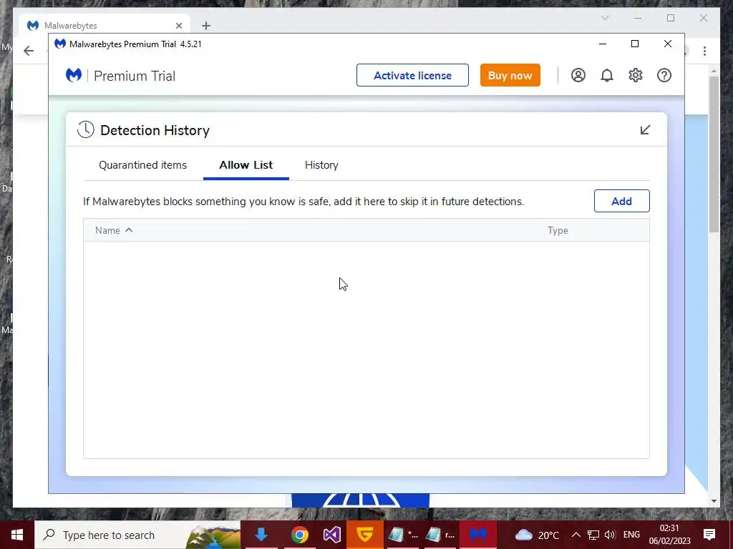
Task: Open the Windows Start menu
Action: coord(17,535)
